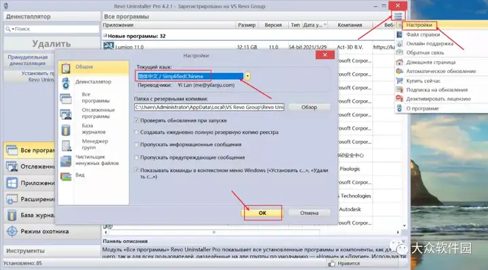Toggle Проверять обновления при запуске checkbox
The image size is (488, 270).
pyautogui.click(x=136, y=120)
